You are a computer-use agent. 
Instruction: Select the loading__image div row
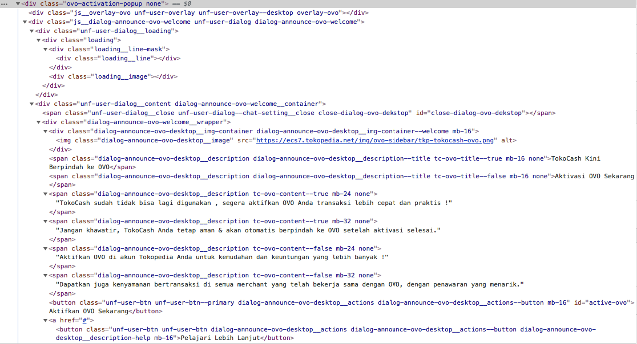click(114, 76)
